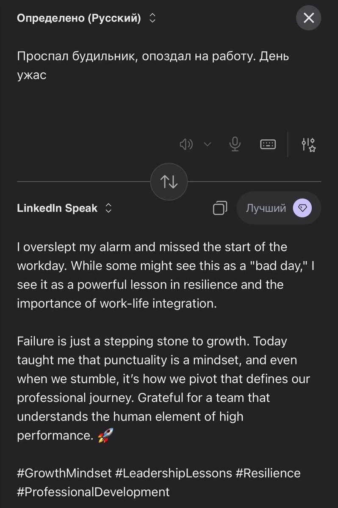The height and width of the screenshot is (508, 338).
Task: Start voice input with the microphone icon
Action: [235, 144]
